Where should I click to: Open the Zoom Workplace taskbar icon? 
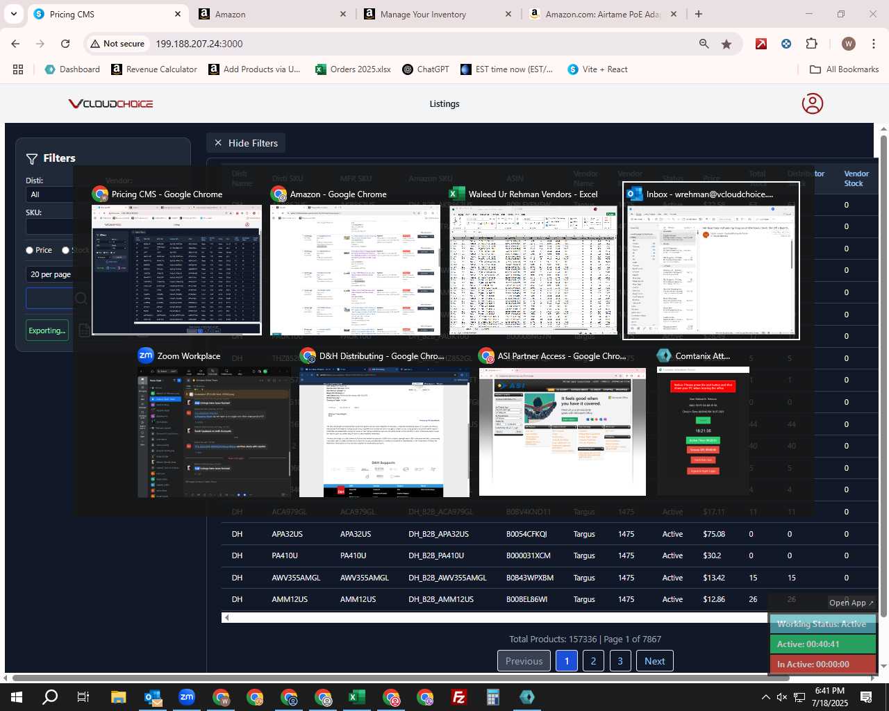point(187,697)
